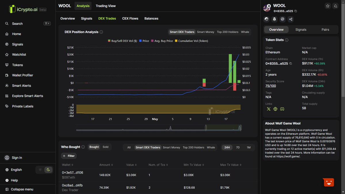Screen dimensions: 345x194
Task: Select Whale in chart filter
Action: pos(245,32)
